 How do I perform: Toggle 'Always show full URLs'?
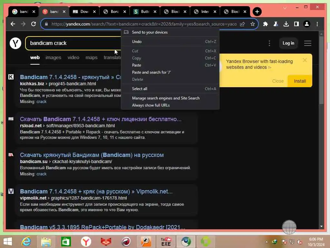click(170, 105)
